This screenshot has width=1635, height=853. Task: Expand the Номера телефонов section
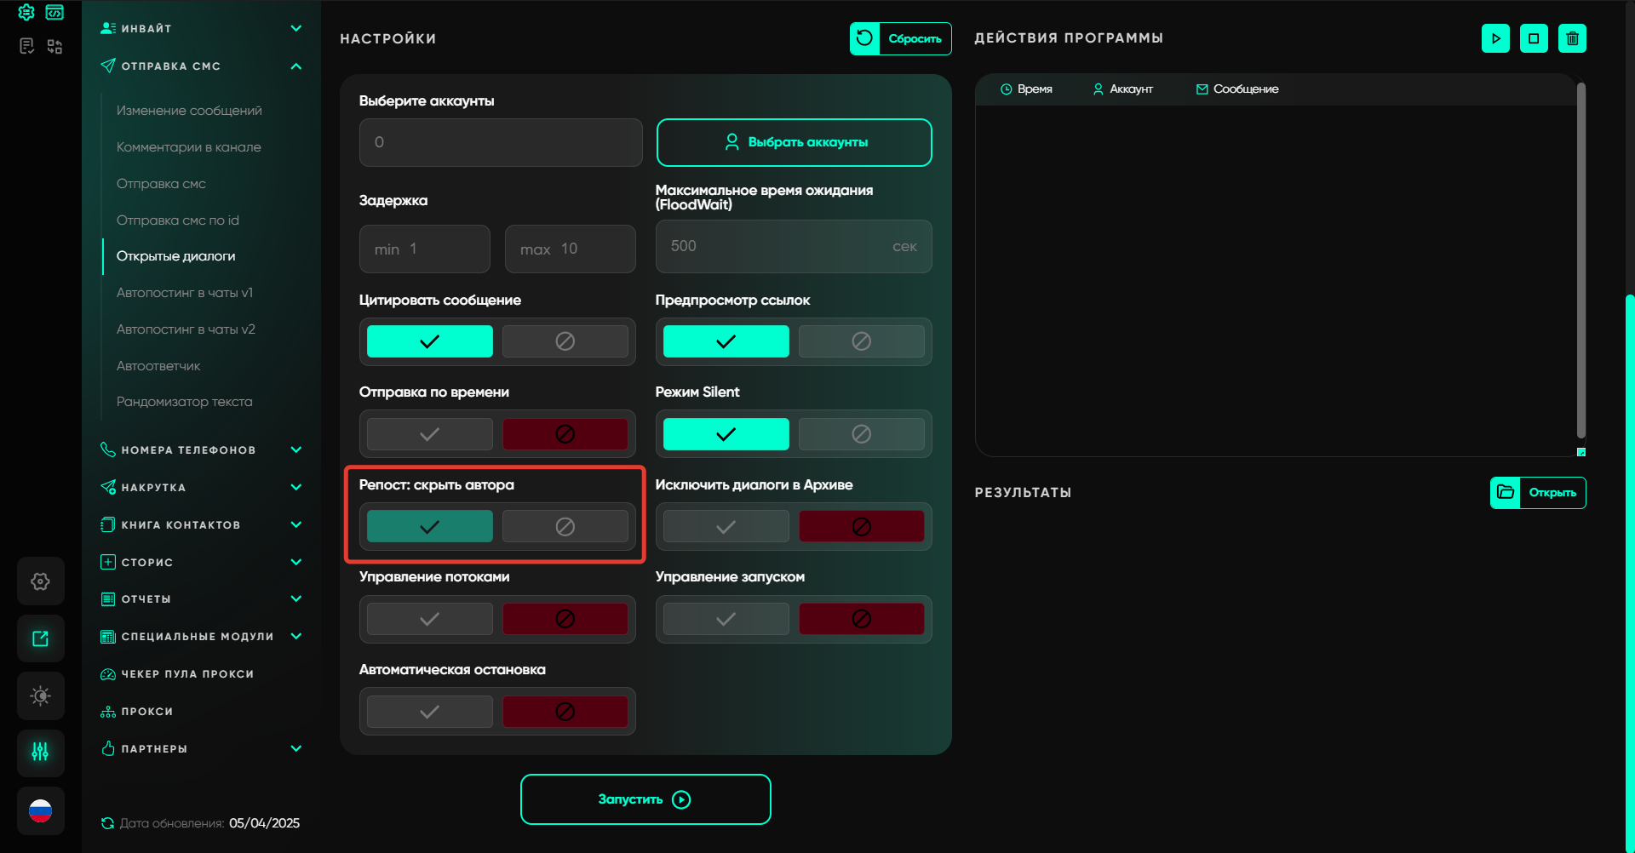[x=295, y=449]
